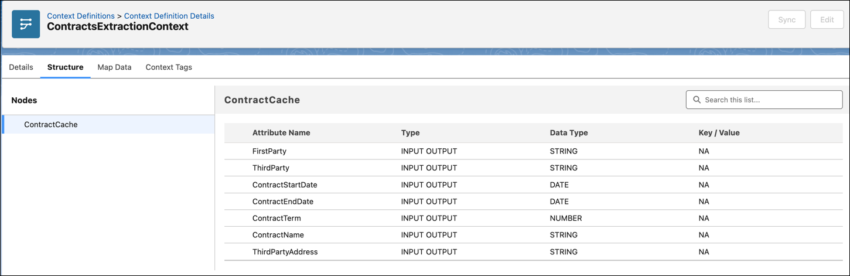Screen dimensions: 850x276
Task: Click STRING in the FirstParty row
Action: [x=564, y=151]
